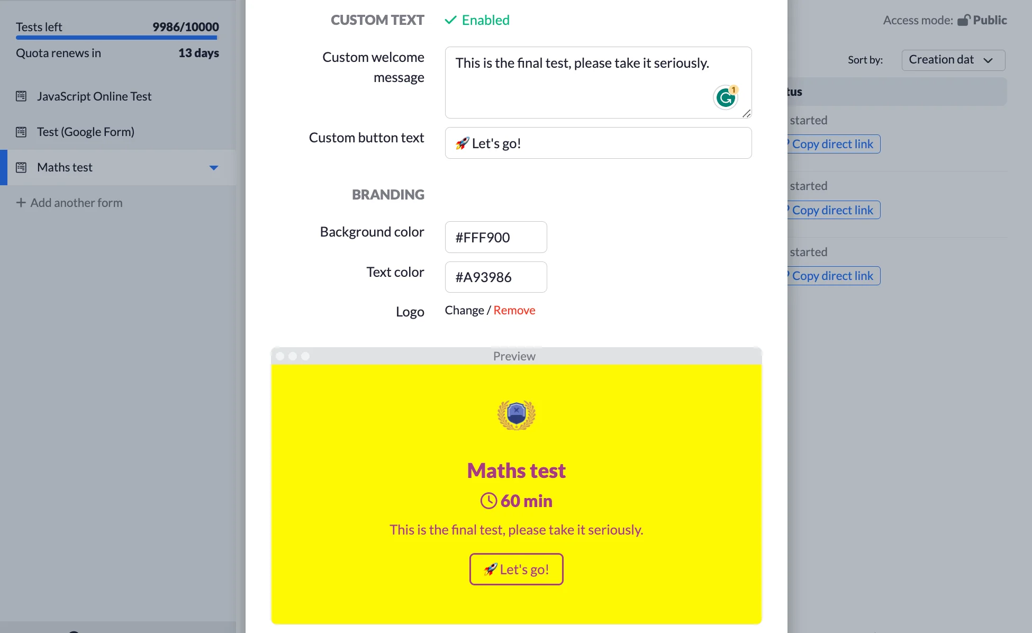The width and height of the screenshot is (1032, 633).
Task: Copy direct link for the first submission
Action: tap(832, 144)
